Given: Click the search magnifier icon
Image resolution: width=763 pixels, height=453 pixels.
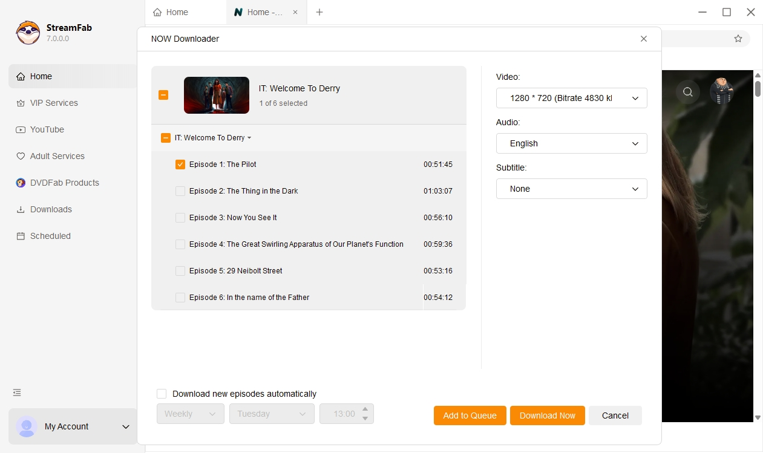Looking at the screenshot, I should (688, 92).
